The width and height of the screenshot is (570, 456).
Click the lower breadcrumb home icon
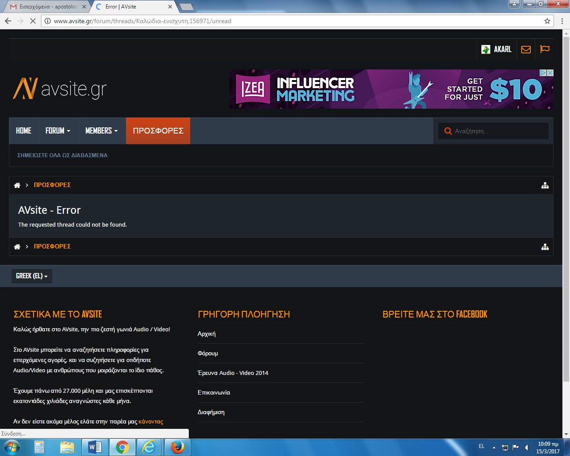pos(17,247)
